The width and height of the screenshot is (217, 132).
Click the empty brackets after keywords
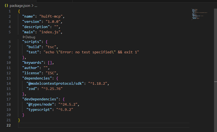50,63
